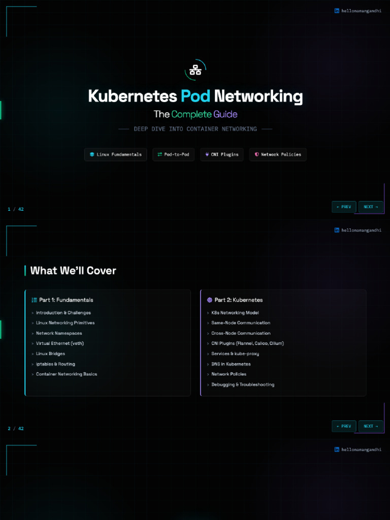This screenshot has width=390, height=520.
Task: Click The Complete Guide subtitle
Action: tap(196, 114)
